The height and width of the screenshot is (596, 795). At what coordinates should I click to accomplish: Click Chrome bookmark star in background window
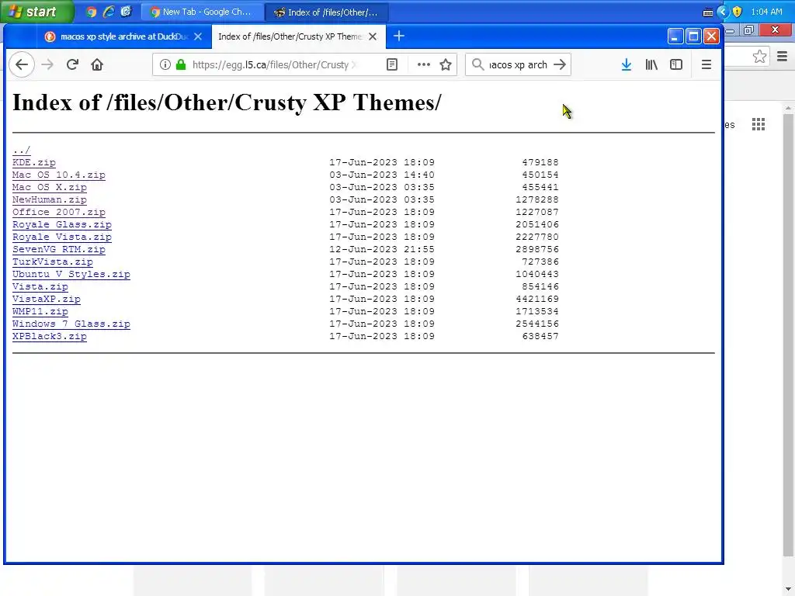(x=759, y=56)
